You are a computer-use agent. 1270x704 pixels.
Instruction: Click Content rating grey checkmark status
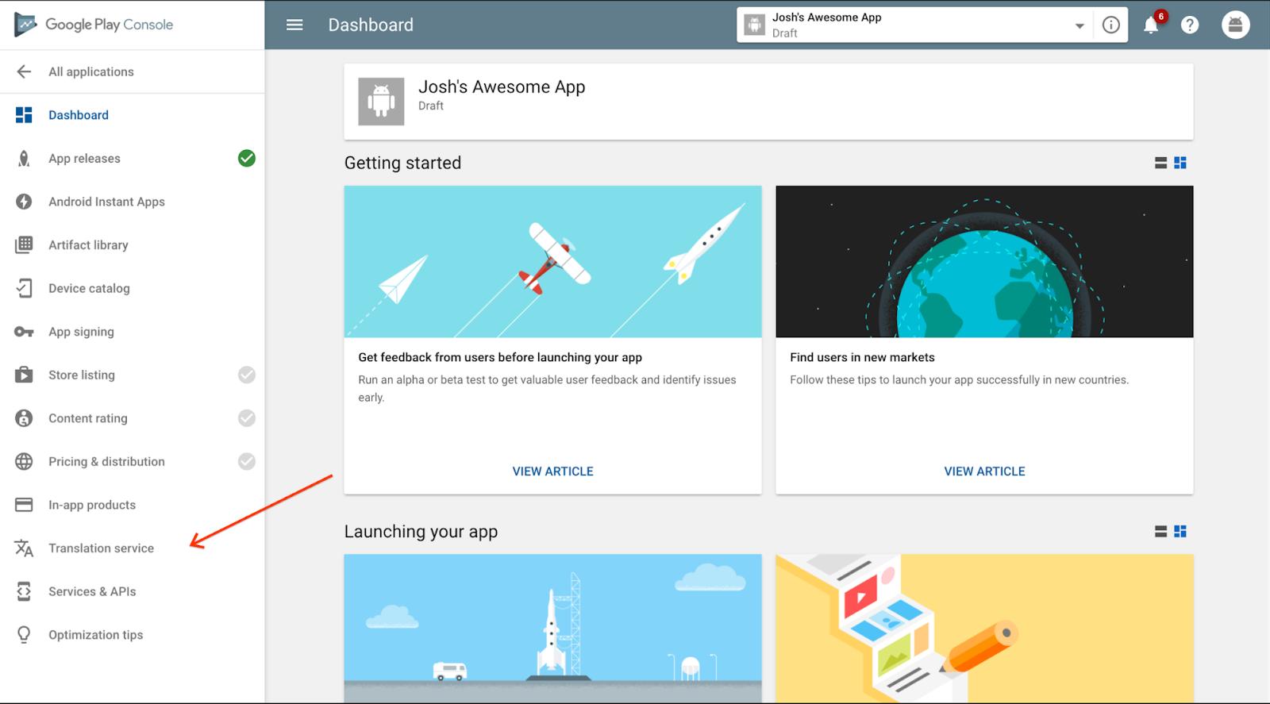(x=247, y=418)
